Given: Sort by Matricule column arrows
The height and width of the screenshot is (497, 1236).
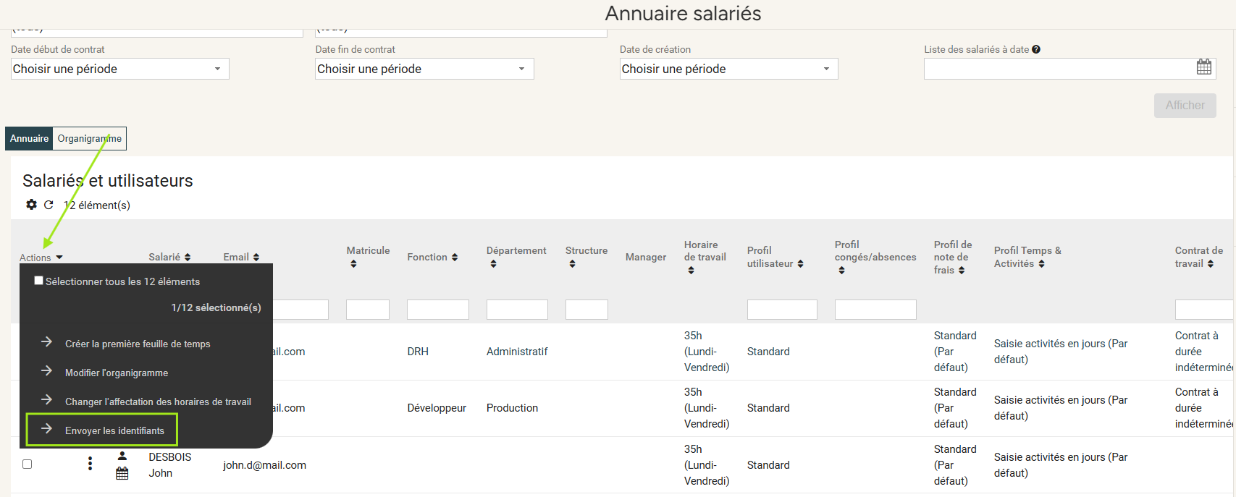Looking at the screenshot, I should tap(353, 264).
